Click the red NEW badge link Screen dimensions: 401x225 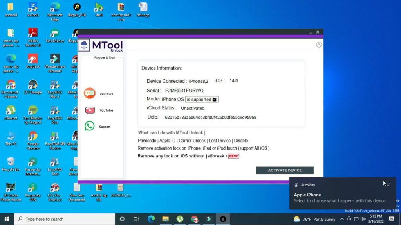[233, 156]
